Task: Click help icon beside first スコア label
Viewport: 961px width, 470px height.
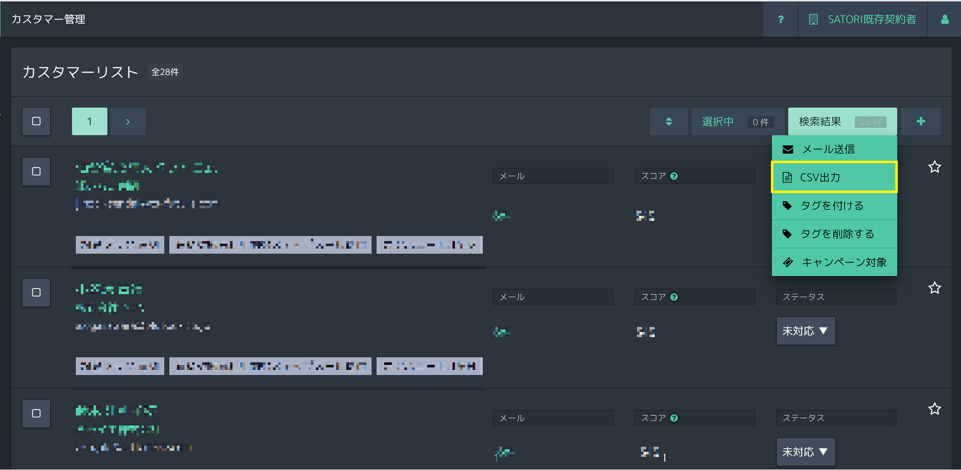Action: (674, 176)
